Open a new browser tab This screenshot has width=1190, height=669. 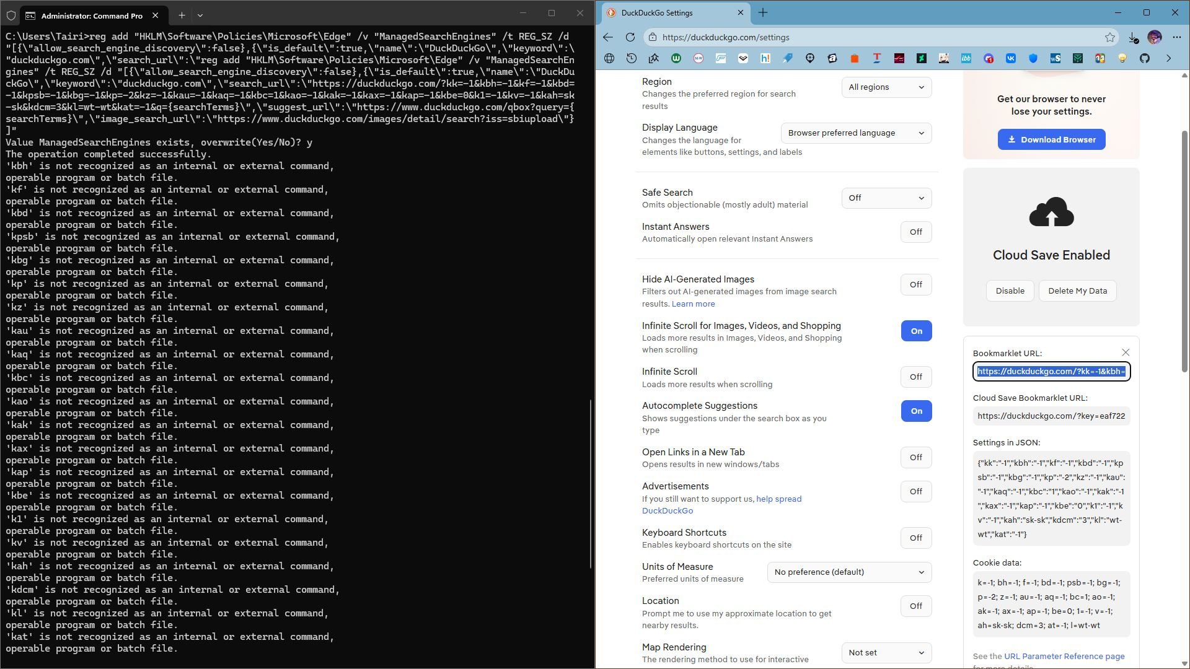pos(763,13)
